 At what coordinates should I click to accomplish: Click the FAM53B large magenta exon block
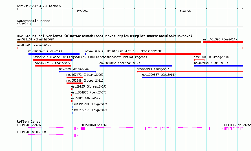point(83,128)
